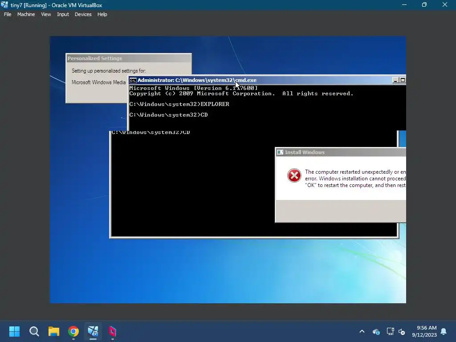This screenshot has width=456, height=342.
Task: Open File Explorer from the taskbar
Action: (x=54, y=331)
